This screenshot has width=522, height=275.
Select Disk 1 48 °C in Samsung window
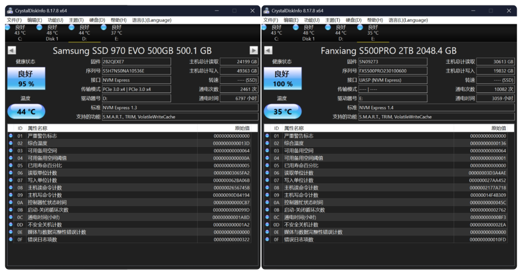pos(52,33)
